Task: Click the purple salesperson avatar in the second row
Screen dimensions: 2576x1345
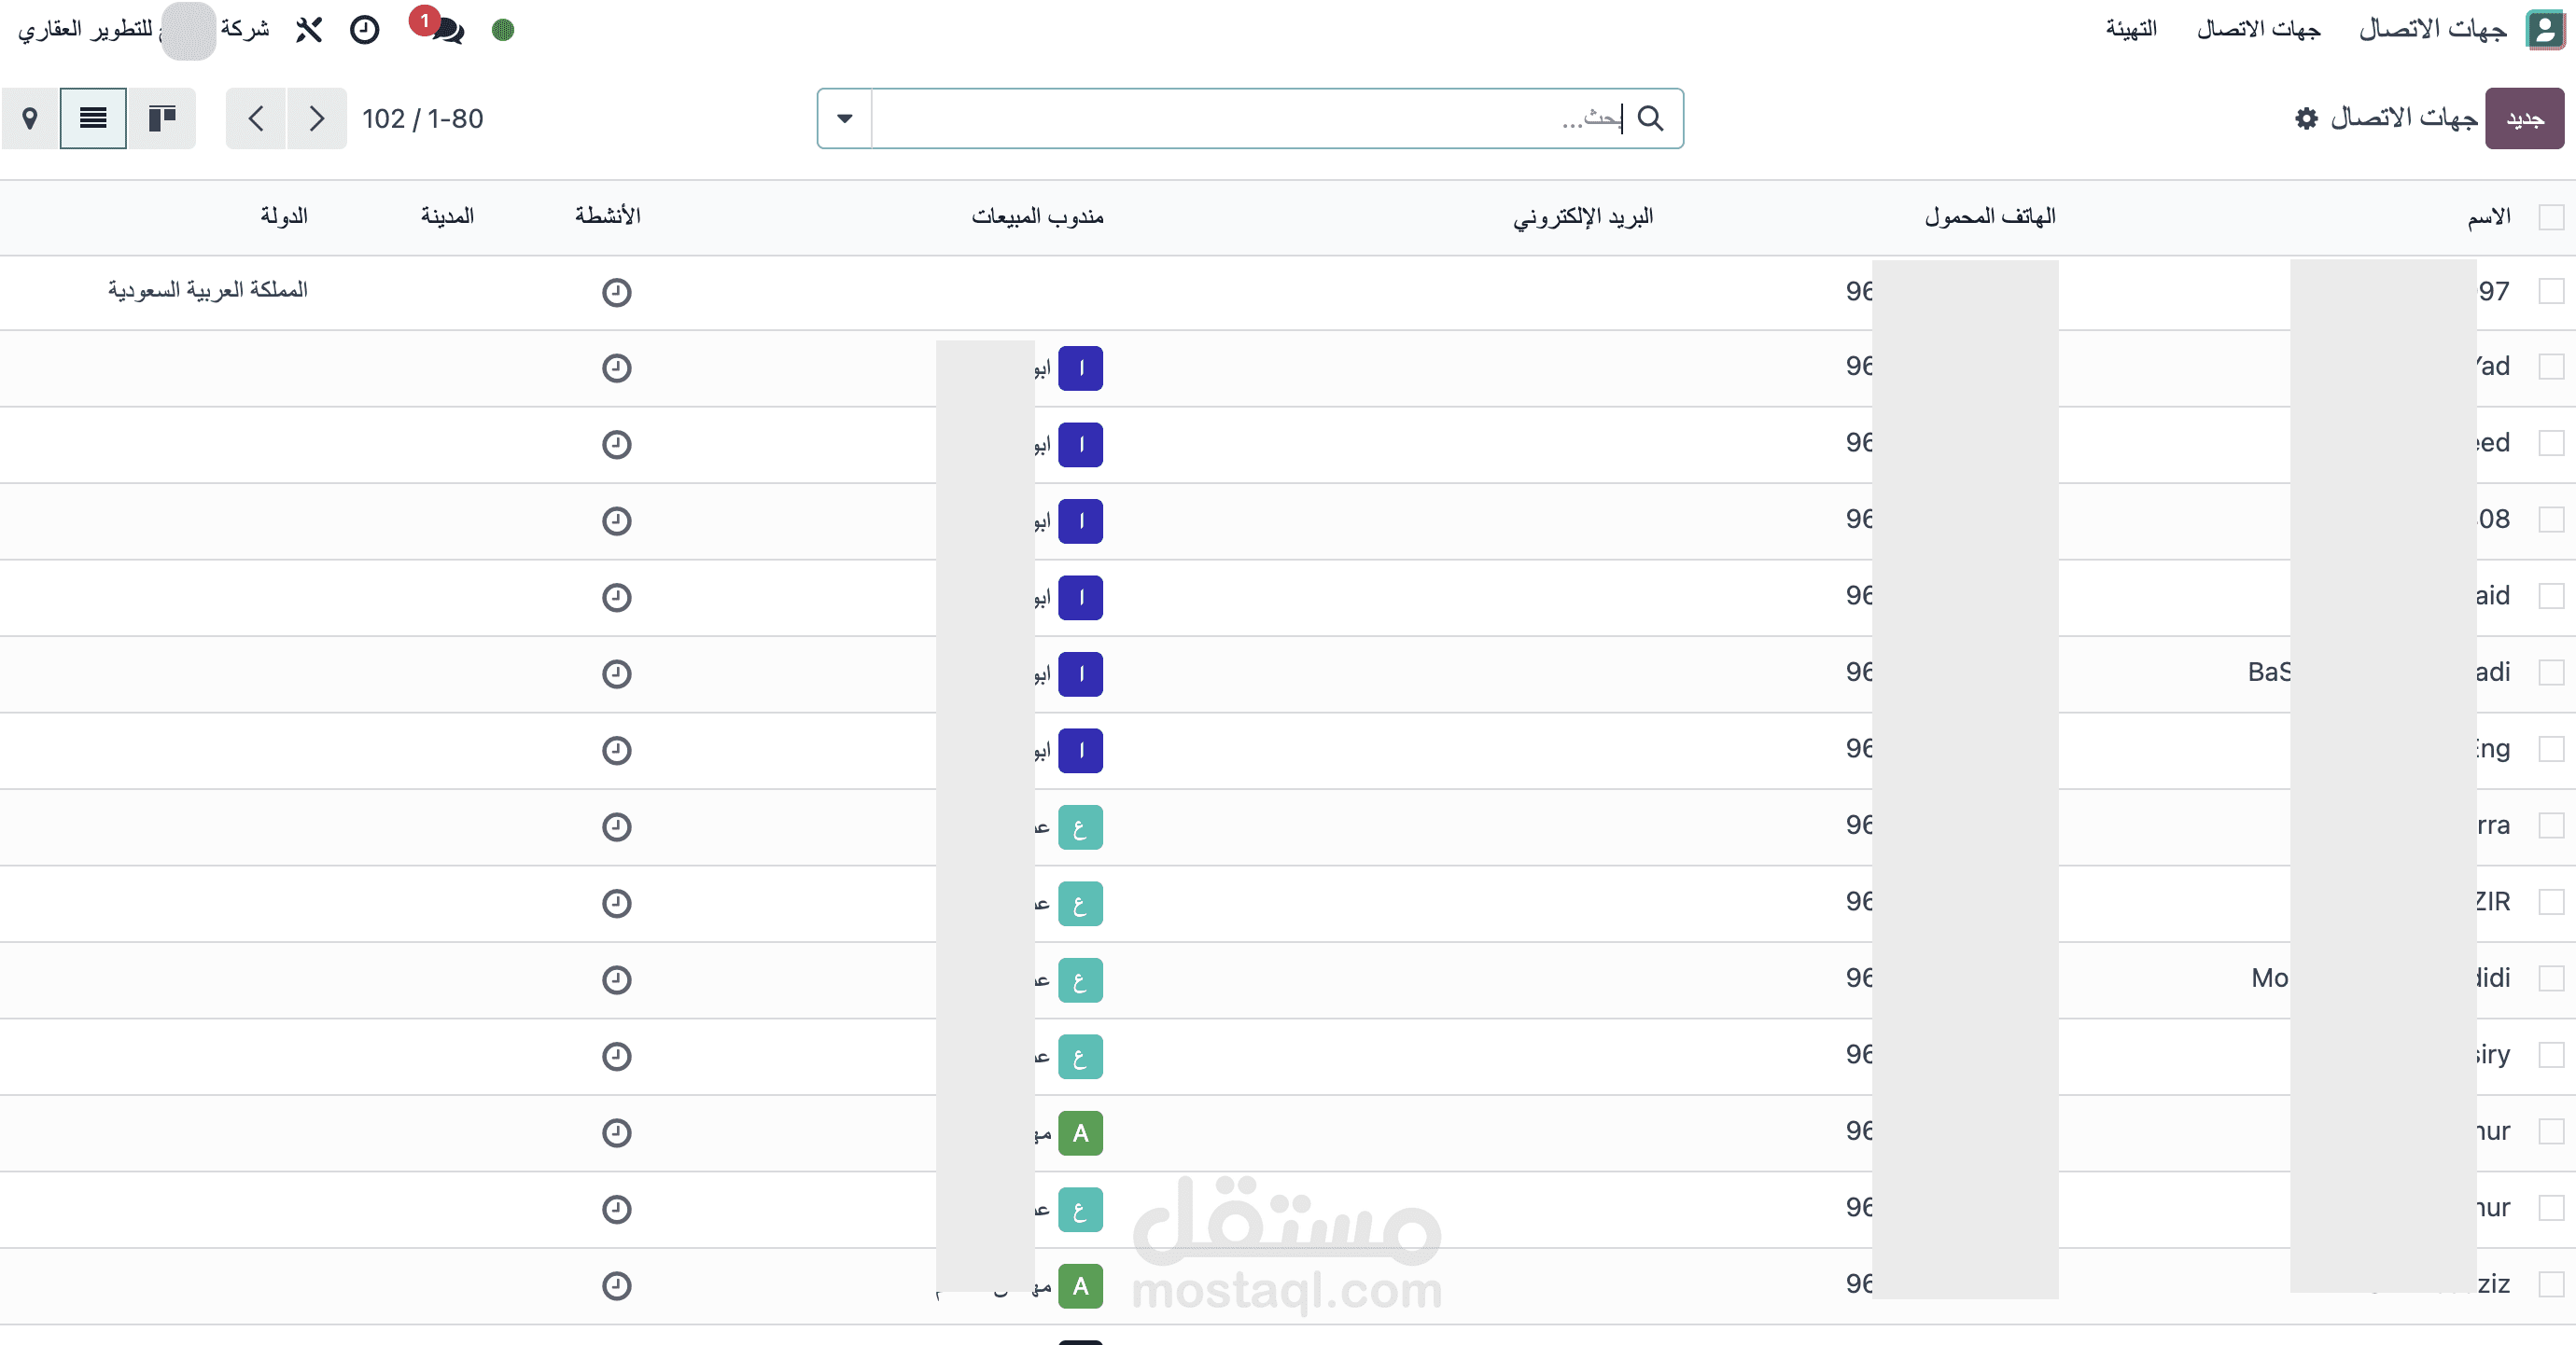Action: [1080, 367]
